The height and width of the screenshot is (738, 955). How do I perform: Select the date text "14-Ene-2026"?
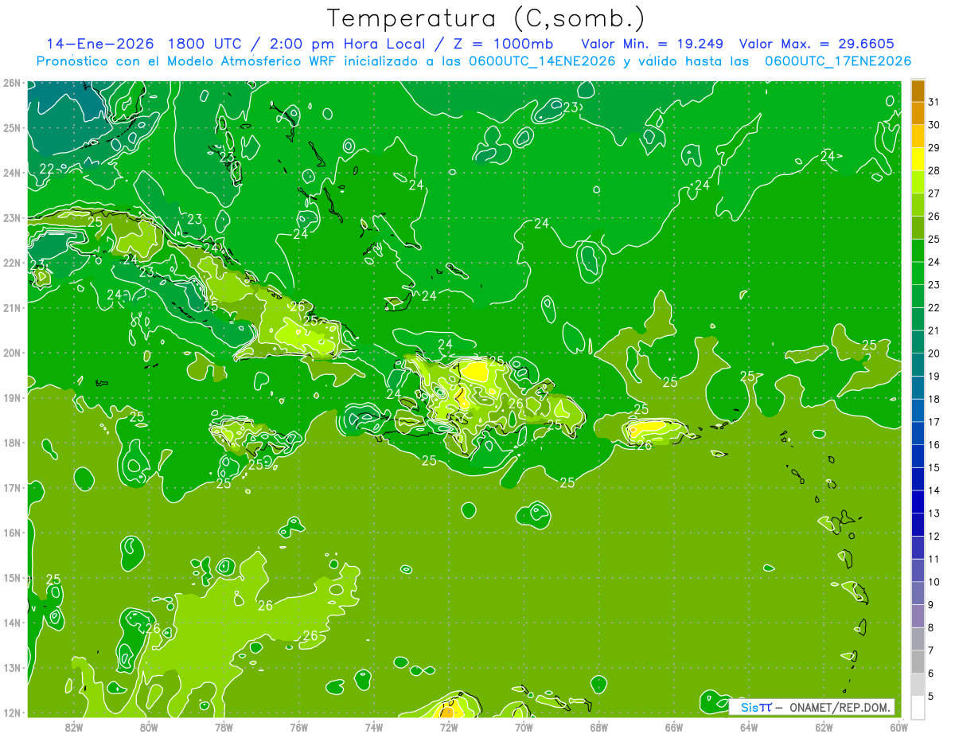coord(99,43)
